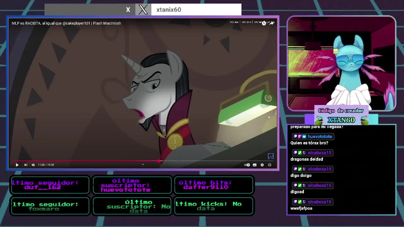This screenshot has height=227, width=404.
Task: Expand the chapter chevron in player
Action: (143, 164)
